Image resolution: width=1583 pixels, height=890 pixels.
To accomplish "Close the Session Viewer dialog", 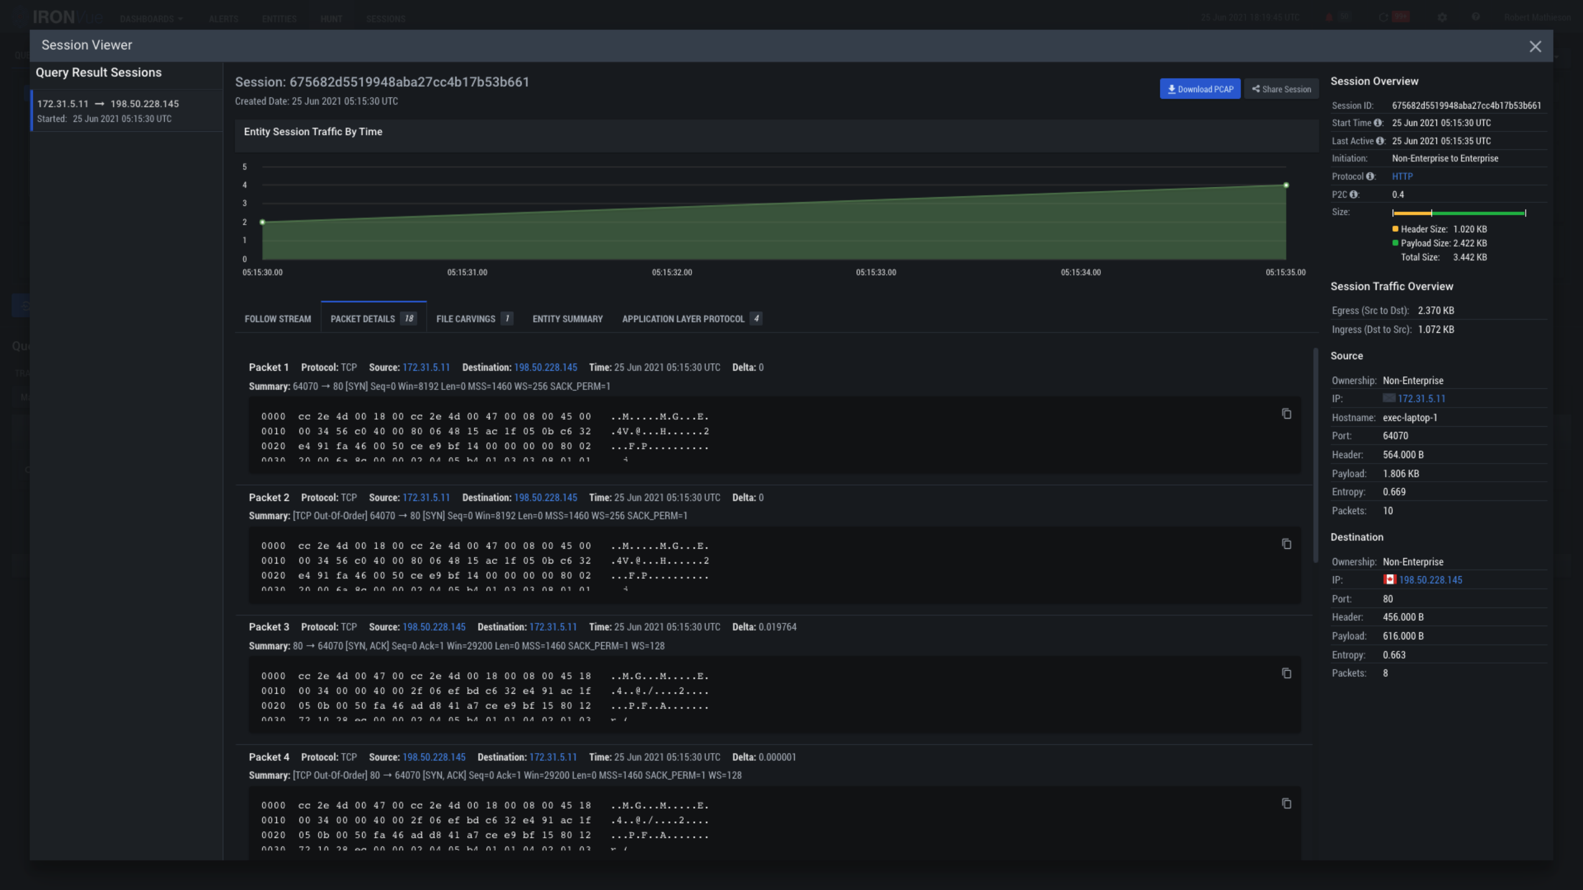I will (1535, 46).
